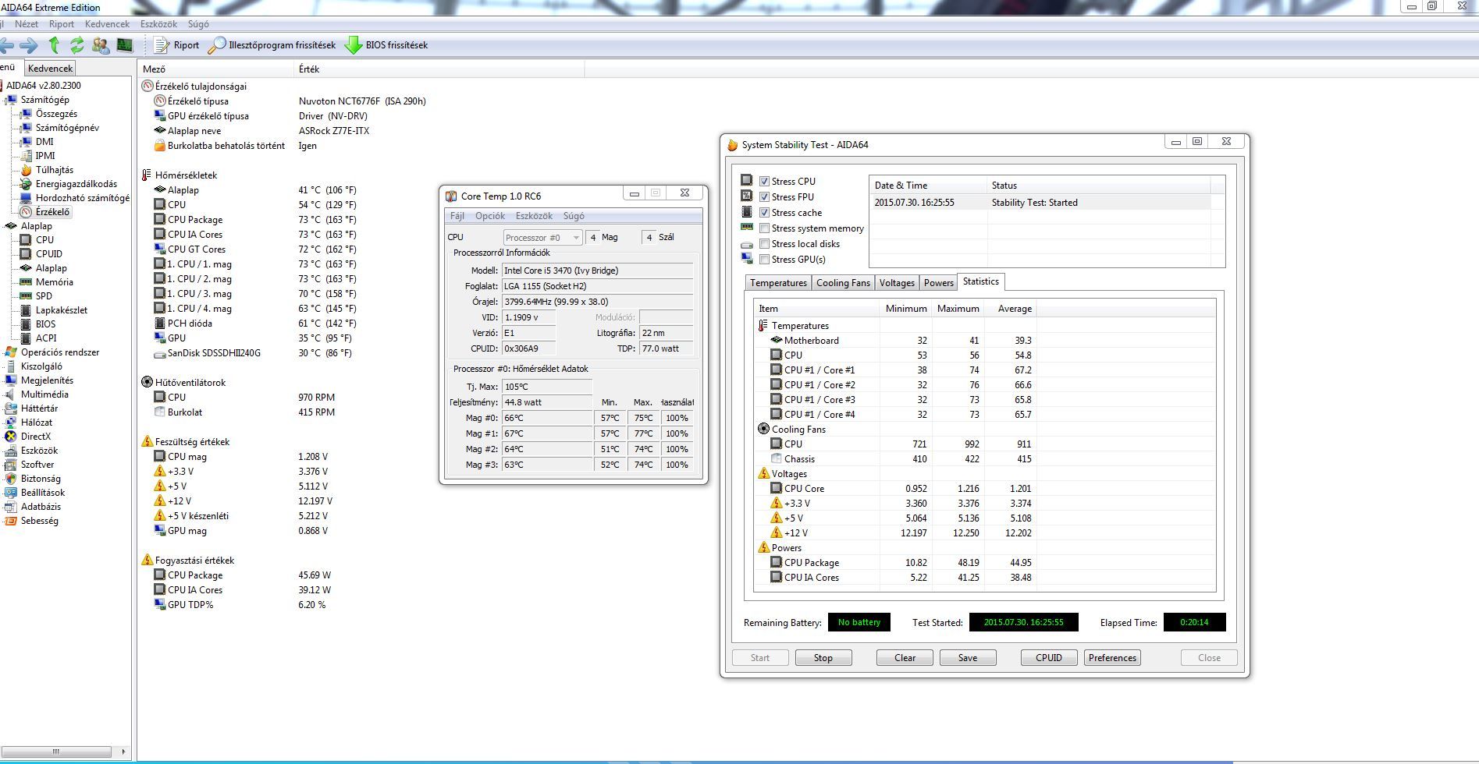
Task: Select SPD under Alaplap in tree
Action: click(x=44, y=296)
